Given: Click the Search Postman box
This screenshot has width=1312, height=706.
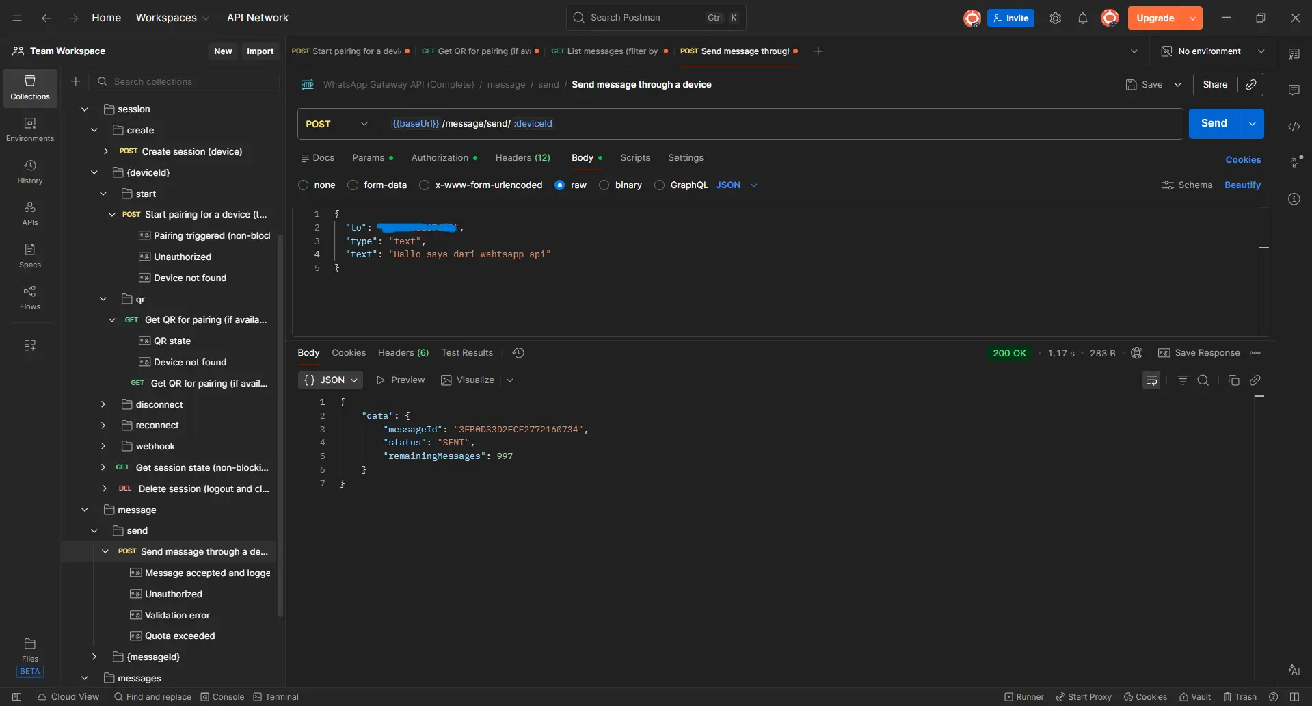Looking at the screenshot, I should (656, 18).
